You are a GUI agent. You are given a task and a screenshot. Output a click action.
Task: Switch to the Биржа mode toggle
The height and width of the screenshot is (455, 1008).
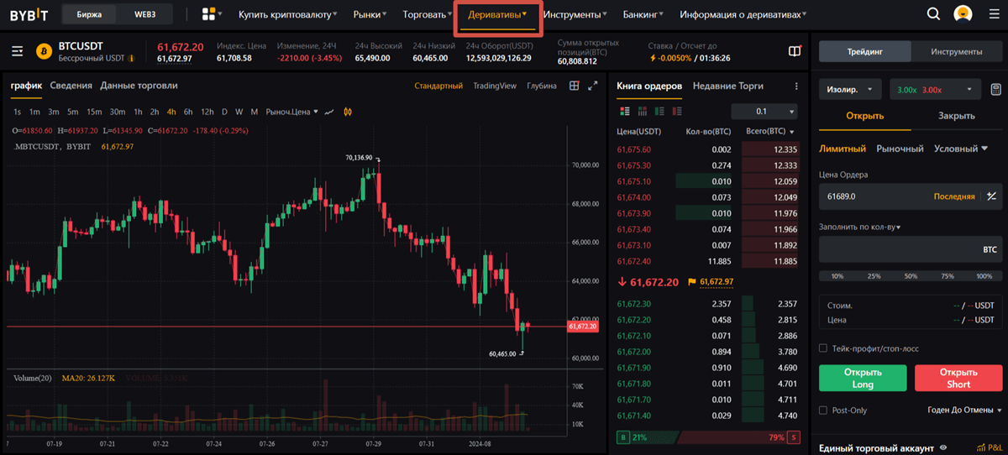[x=89, y=14]
